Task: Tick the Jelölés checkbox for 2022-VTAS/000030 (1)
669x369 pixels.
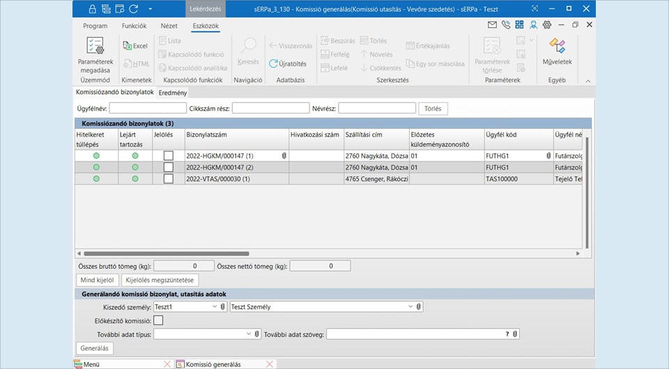Action: pos(168,179)
